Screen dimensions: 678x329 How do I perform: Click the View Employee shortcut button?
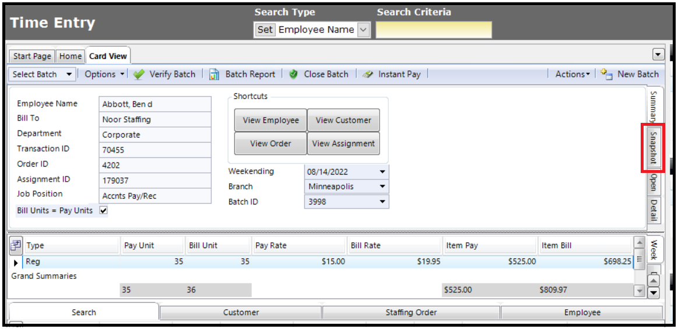point(271,120)
